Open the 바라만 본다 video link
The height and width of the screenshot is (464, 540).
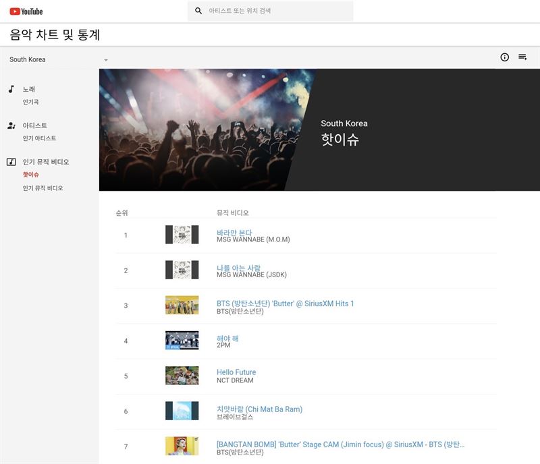(234, 232)
